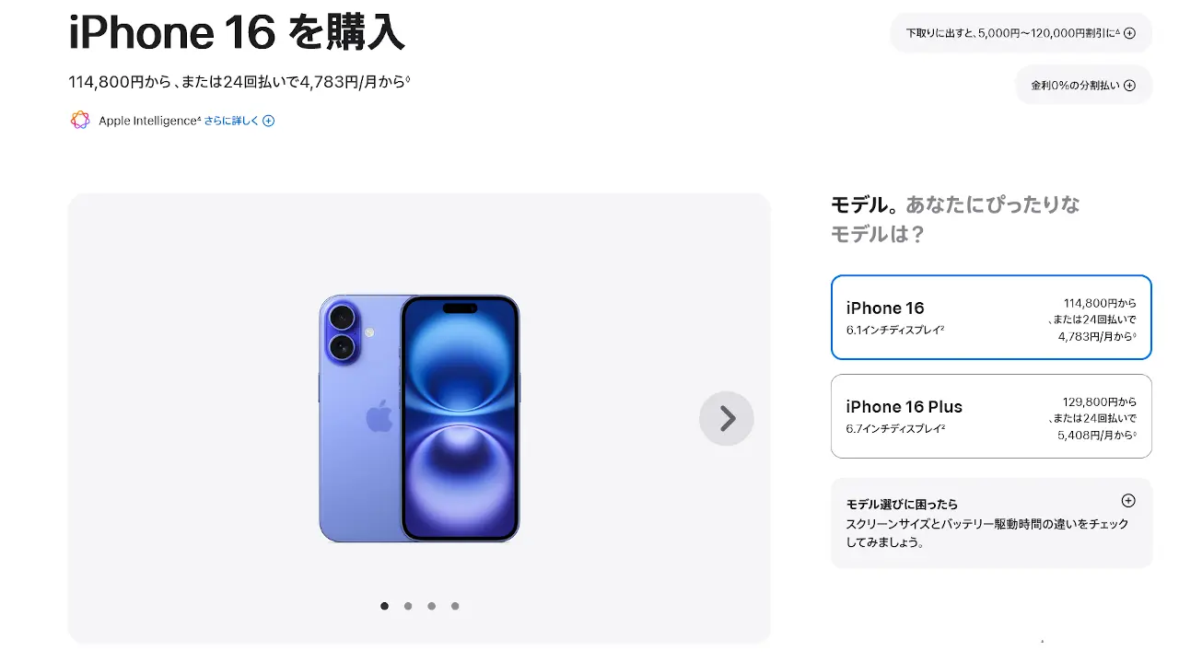Expand the モデル選びに困ったら plus icon
This screenshot has width=1179, height=663.
tap(1128, 501)
